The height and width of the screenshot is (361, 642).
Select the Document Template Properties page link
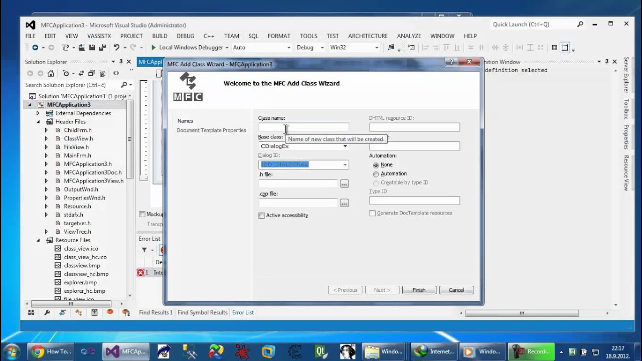pyautogui.click(x=211, y=130)
